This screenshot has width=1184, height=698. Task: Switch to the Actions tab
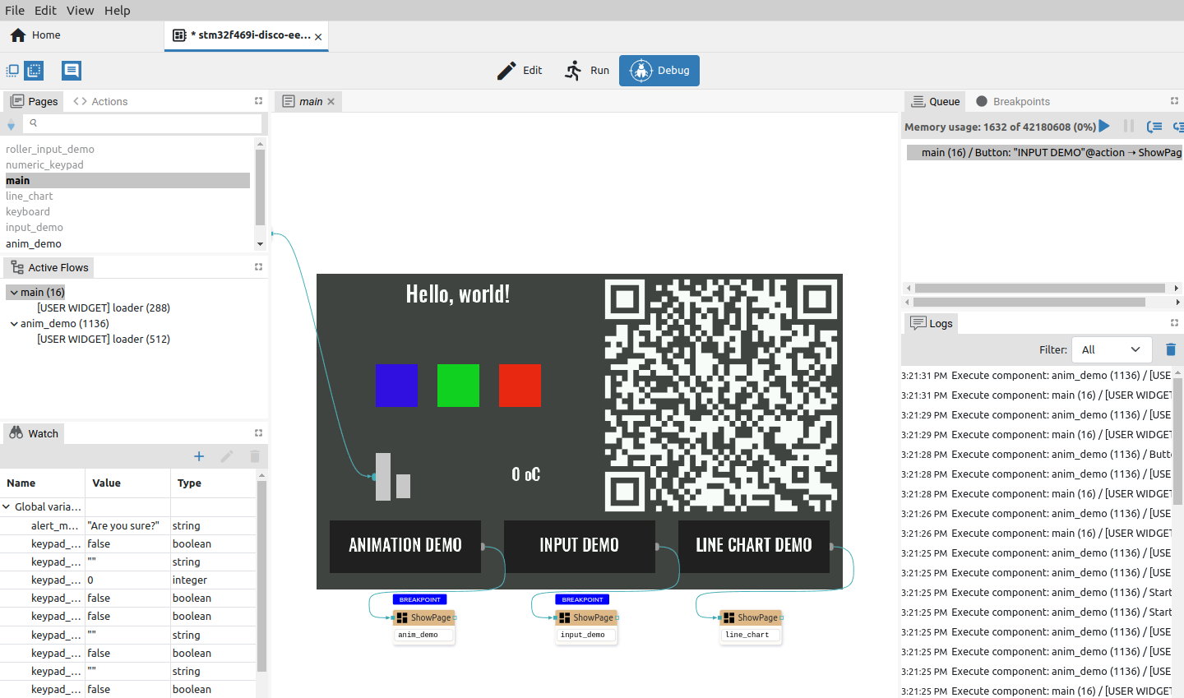click(100, 101)
